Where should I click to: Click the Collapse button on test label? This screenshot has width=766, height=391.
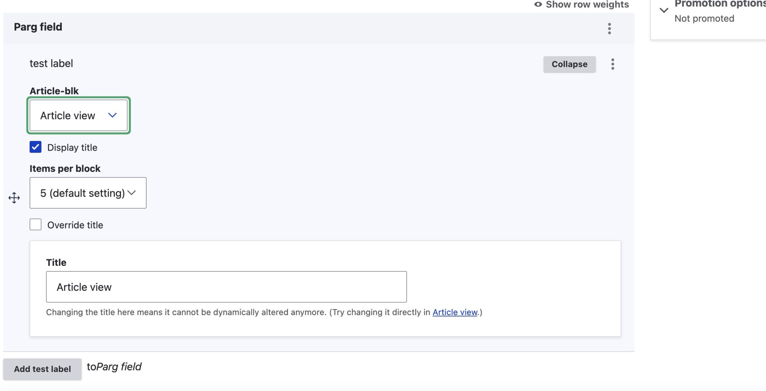point(569,64)
